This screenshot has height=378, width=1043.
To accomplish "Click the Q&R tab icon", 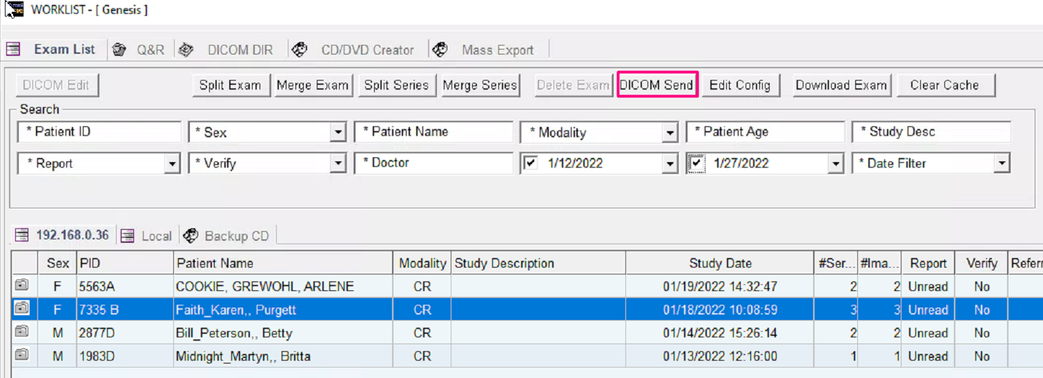I will (119, 50).
